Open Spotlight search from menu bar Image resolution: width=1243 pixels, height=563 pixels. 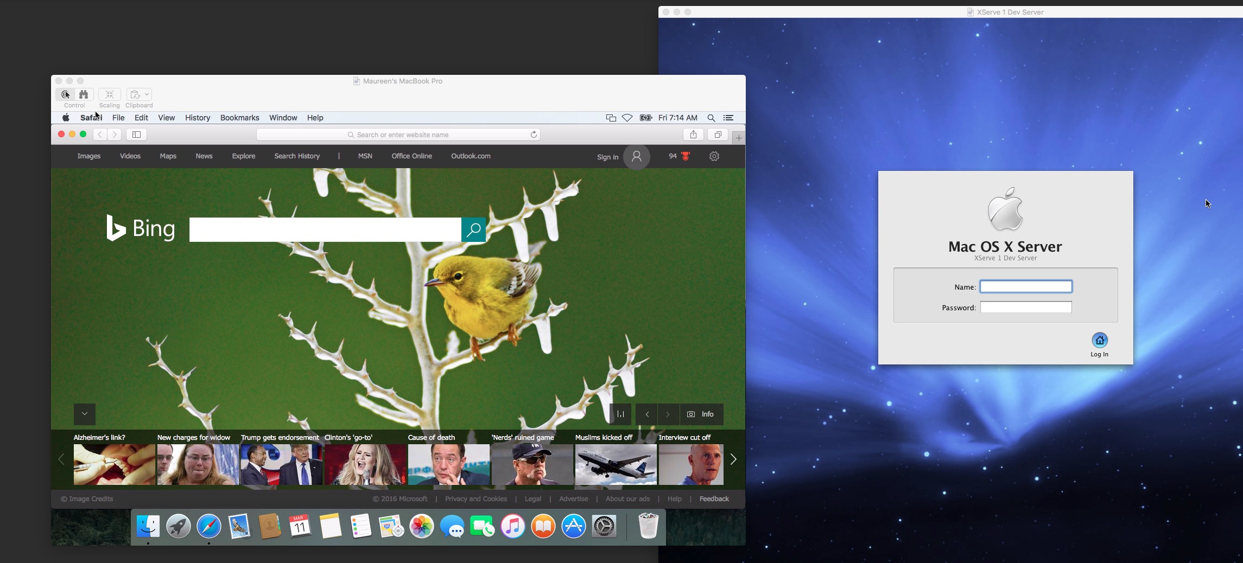[x=711, y=118]
